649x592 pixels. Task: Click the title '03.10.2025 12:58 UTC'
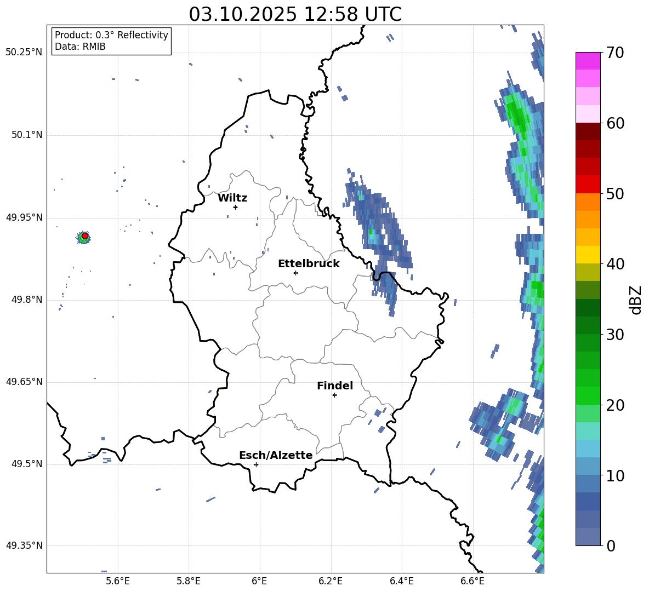coord(295,14)
